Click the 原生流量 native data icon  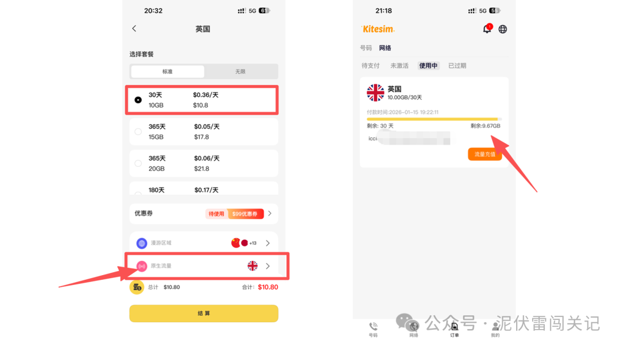click(x=141, y=265)
